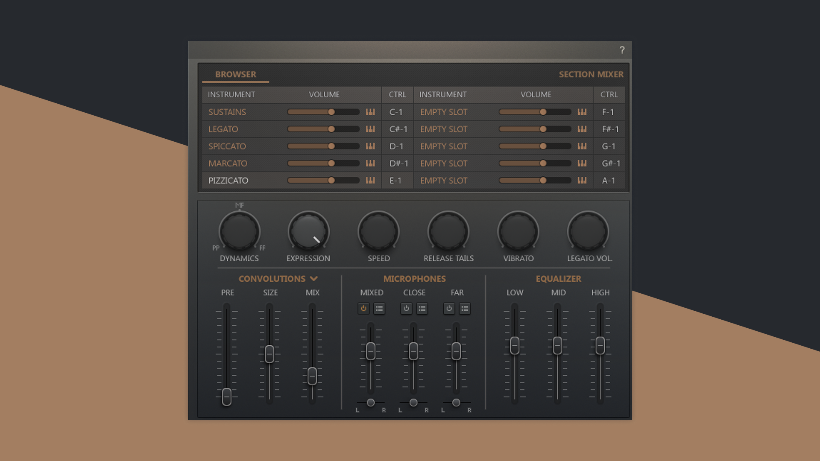This screenshot has width=820, height=461.
Task: Select the PIZZICATO instrument row
Action: 228,180
